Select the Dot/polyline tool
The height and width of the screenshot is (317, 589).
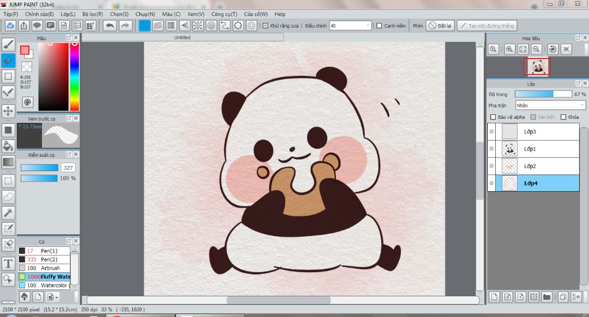[8, 92]
